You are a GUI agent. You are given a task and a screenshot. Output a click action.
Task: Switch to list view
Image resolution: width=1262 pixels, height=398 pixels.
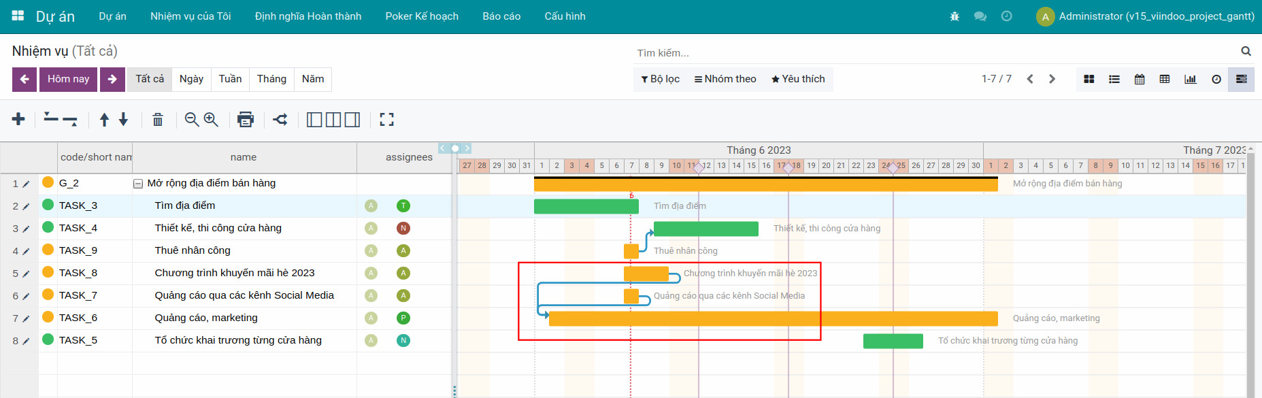[x=1114, y=80]
